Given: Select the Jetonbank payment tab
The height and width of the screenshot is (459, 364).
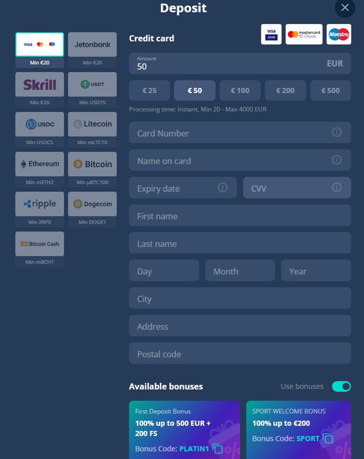Looking at the screenshot, I should (x=92, y=45).
